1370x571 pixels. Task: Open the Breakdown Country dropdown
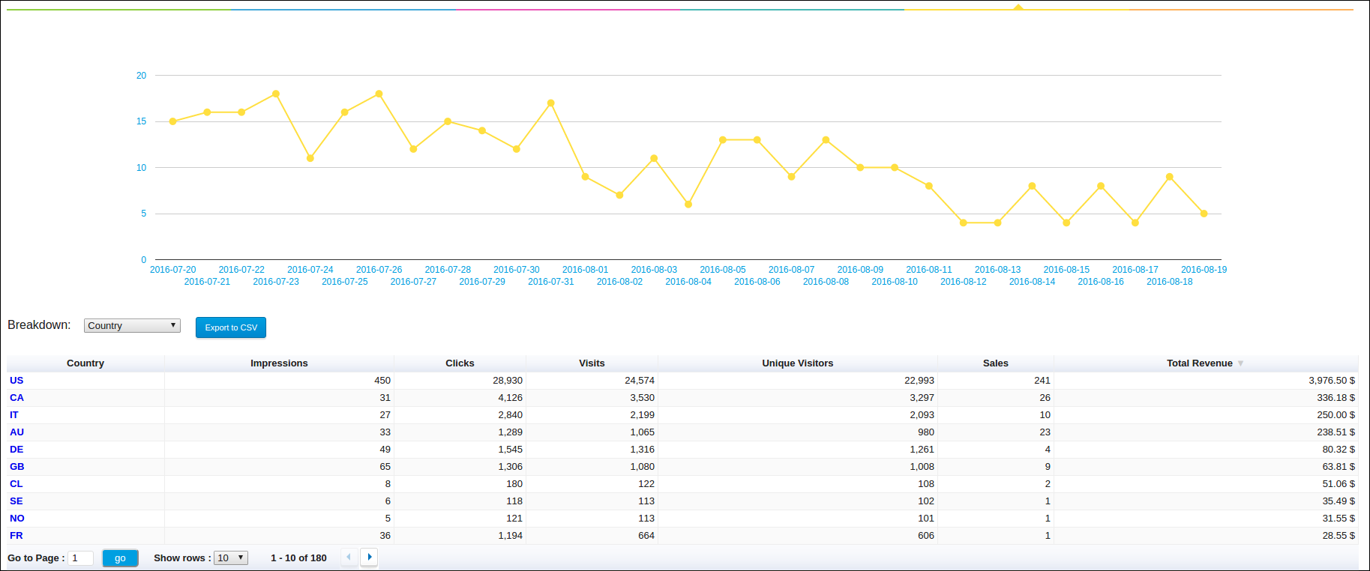[132, 325]
